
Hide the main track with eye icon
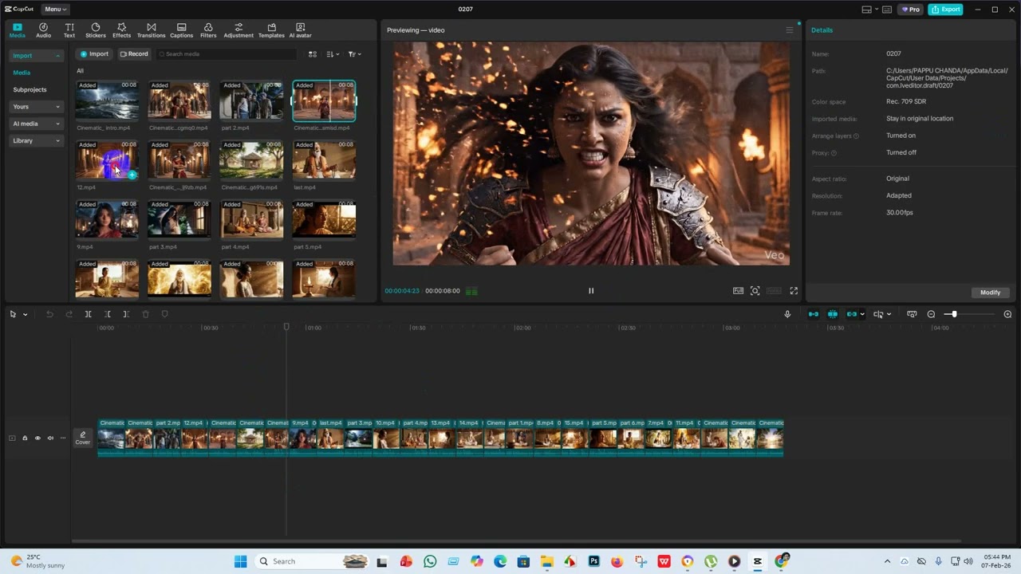pyautogui.click(x=37, y=438)
